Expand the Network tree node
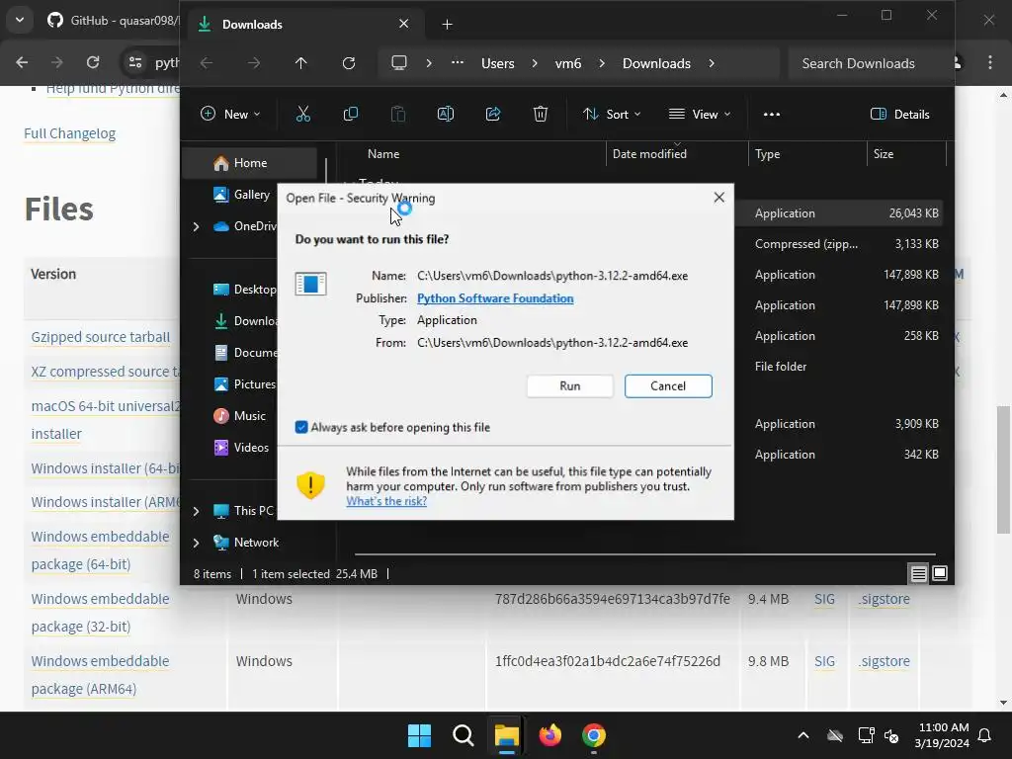This screenshot has height=759, width=1012. (x=197, y=543)
